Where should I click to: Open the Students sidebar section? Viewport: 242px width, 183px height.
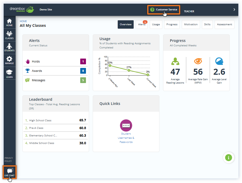tap(9, 48)
